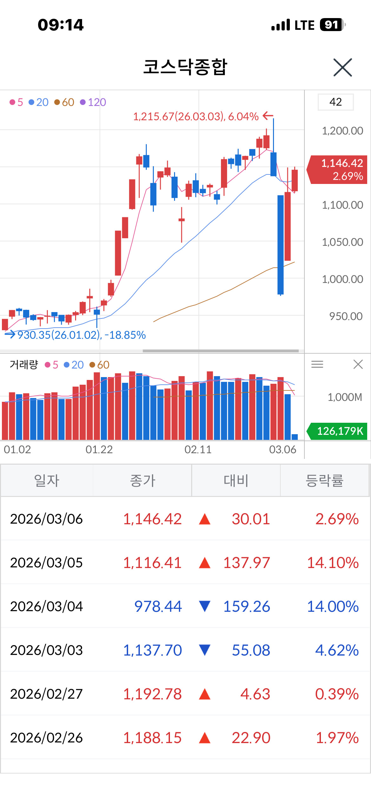The width and height of the screenshot is (371, 803).
Task: Select the 일자 column header
Action: (x=47, y=480)
